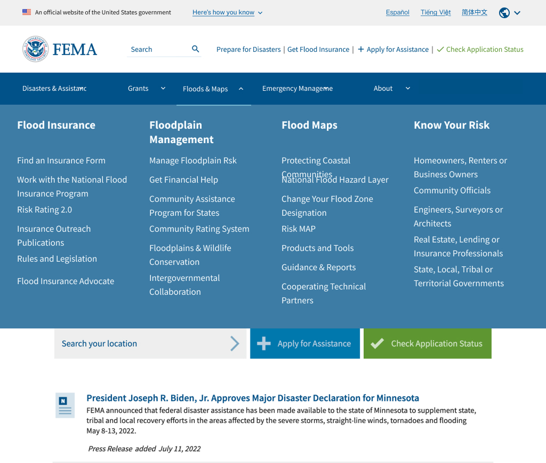Switch language to Simplified Chinese
The height and width of the screenshot is (463, 546).
pos(474,13)
